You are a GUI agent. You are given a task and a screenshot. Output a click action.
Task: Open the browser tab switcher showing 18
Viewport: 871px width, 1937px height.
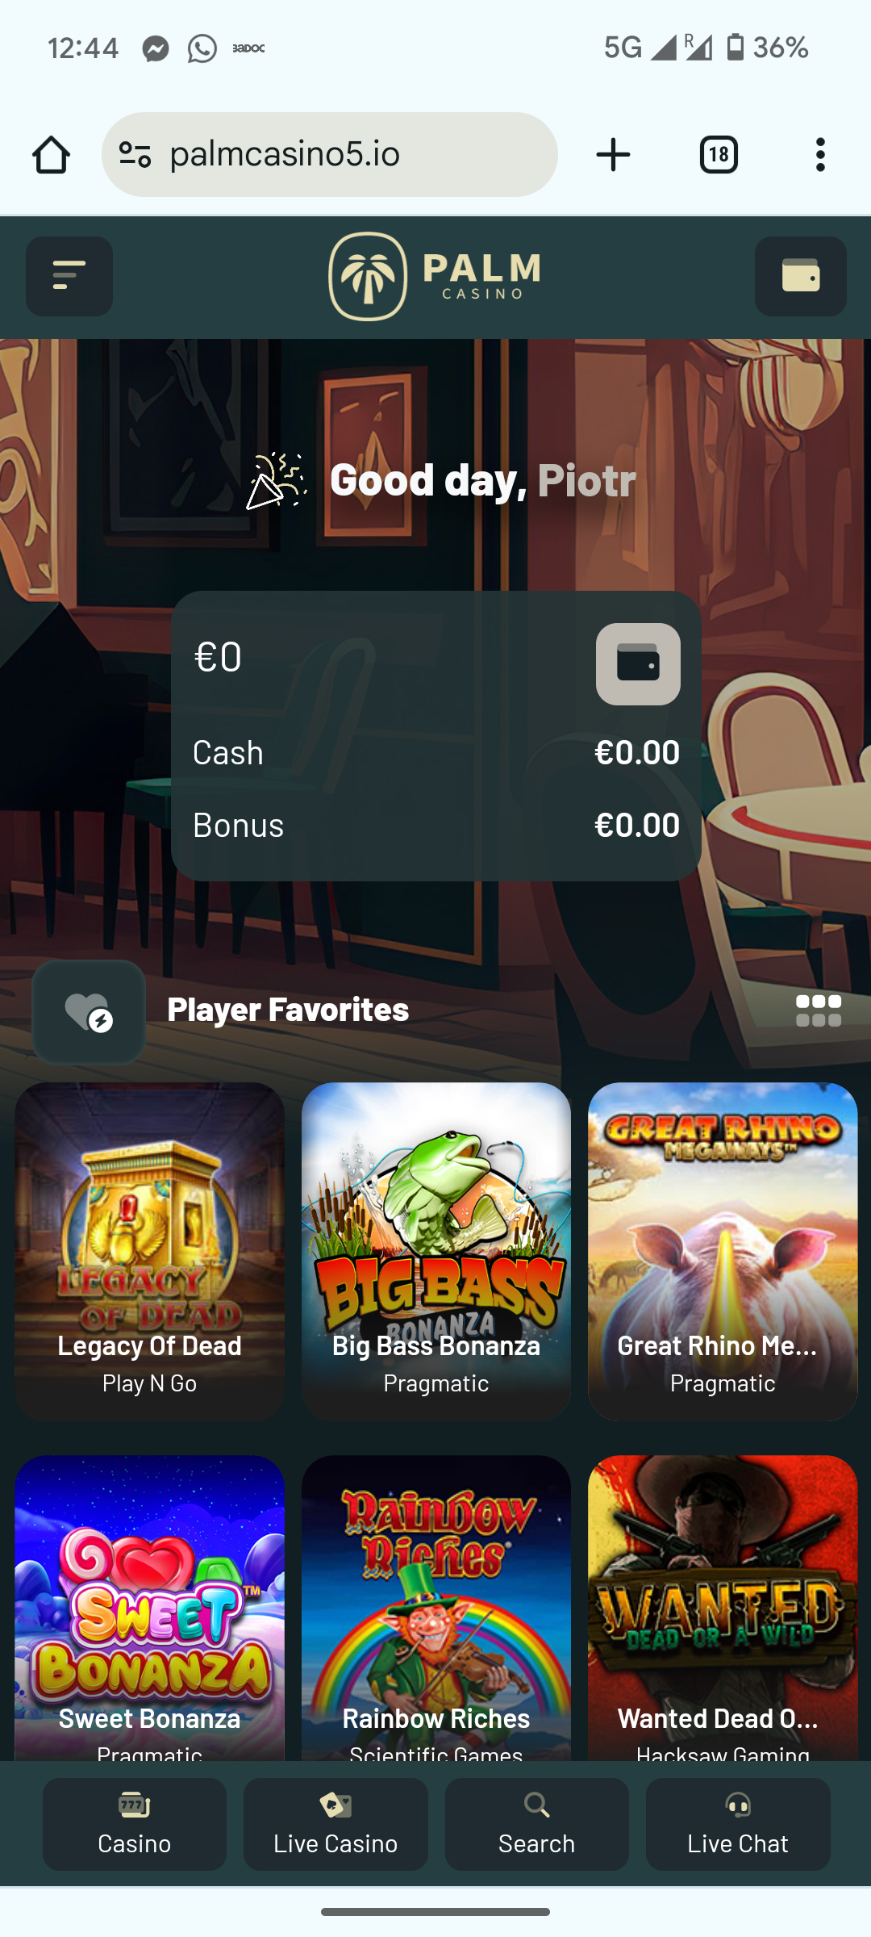719,155
